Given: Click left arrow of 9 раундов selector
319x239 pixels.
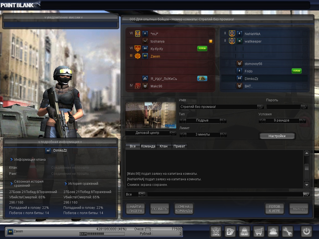Looking at the screenshot, I should (262, 121).
